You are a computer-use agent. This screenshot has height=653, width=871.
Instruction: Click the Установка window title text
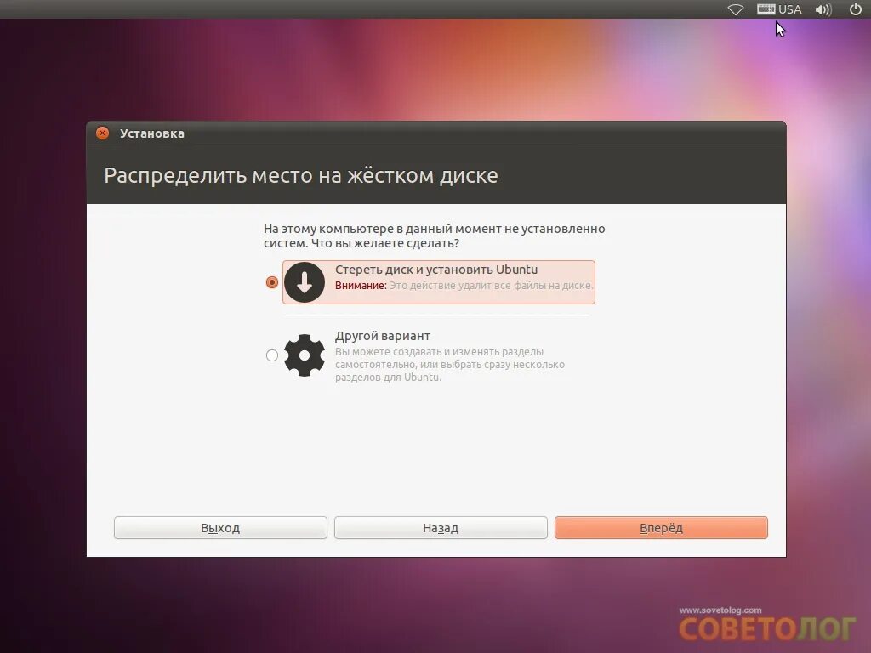pos(151,133)
